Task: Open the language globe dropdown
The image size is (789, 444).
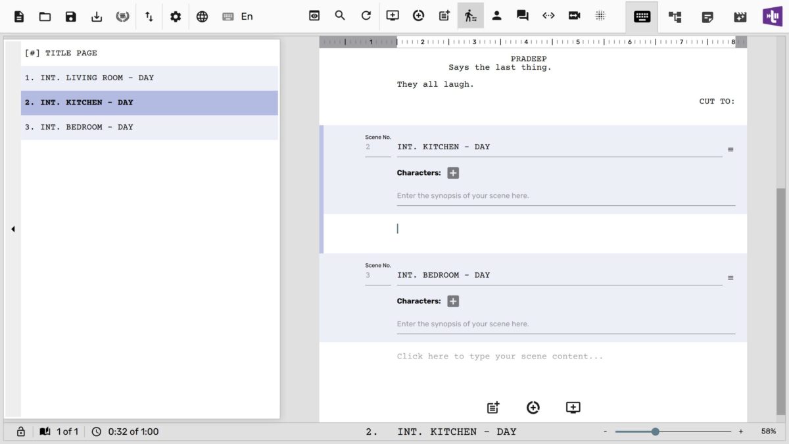Action: click(x=202, y=16)
